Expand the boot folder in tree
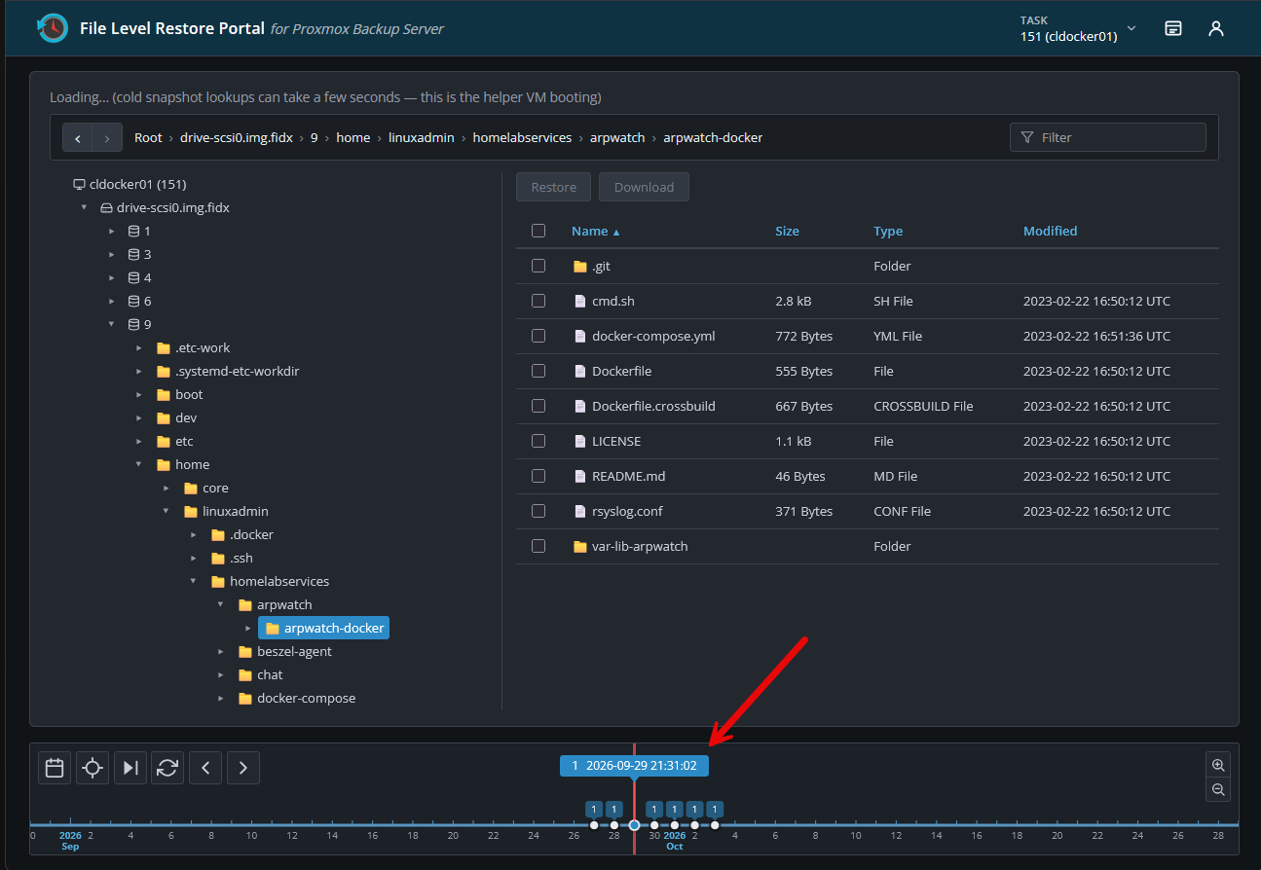The image size is (1261, 870). (x=139, y=394)
